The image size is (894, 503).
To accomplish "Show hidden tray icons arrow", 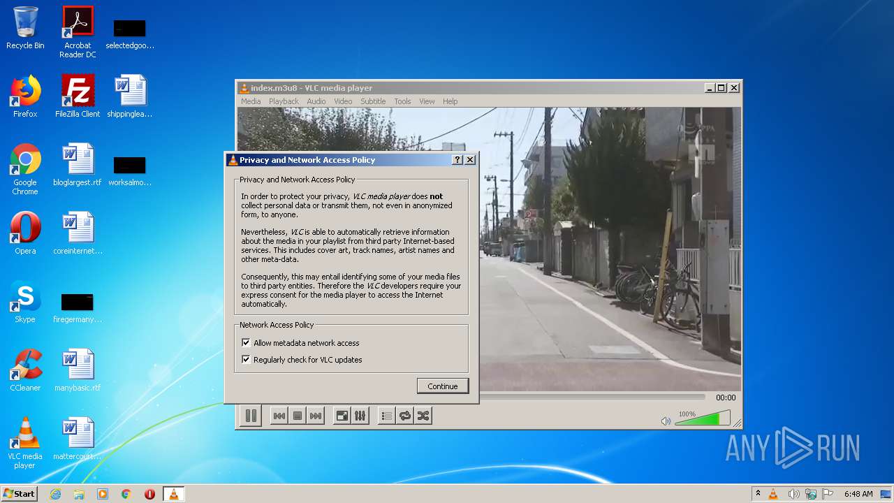I will (x=758, y=494).
